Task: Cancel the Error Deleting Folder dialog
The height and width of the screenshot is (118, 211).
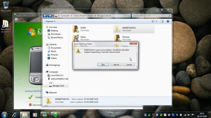Action: 129,65
